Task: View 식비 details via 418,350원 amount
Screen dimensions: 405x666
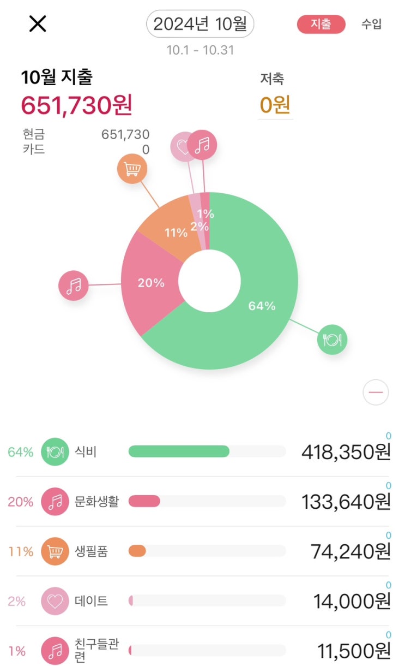Action: tap(346, 452)
